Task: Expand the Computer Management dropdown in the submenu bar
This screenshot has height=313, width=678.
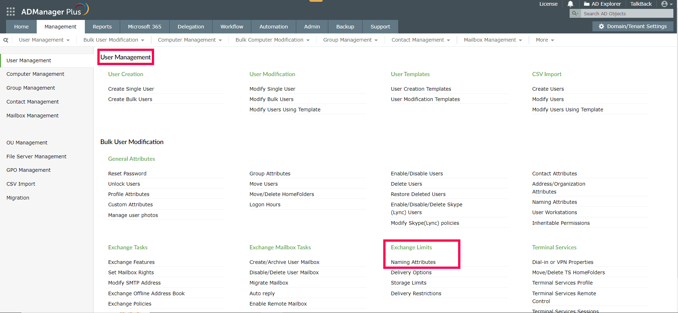Action: 190,40
